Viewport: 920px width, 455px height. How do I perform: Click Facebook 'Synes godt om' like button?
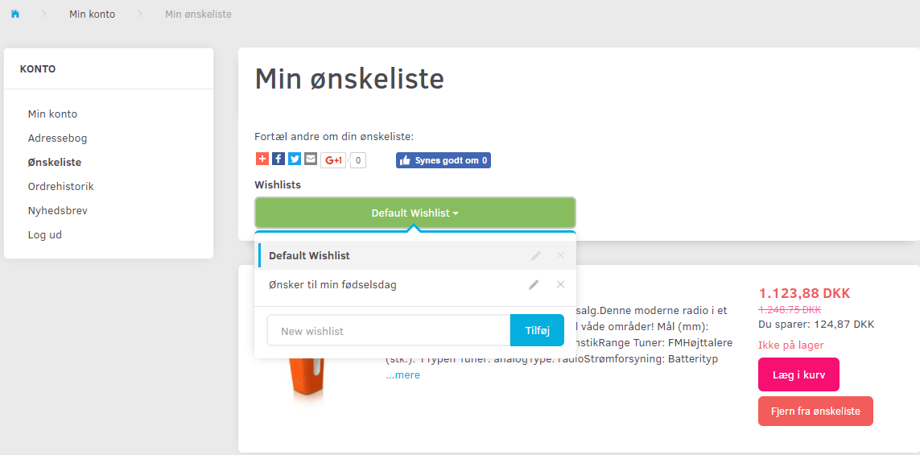pos(443,160)
